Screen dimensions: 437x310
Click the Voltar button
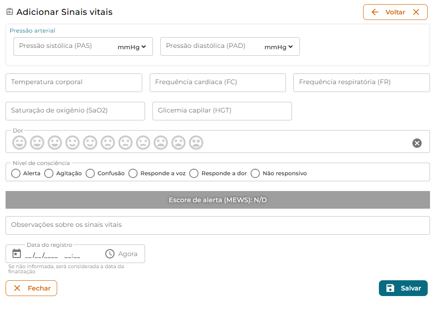click(x=395, y=12)
